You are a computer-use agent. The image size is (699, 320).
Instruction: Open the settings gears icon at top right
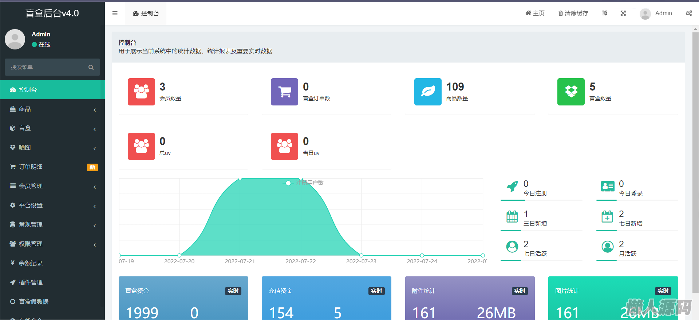(688, 13)
